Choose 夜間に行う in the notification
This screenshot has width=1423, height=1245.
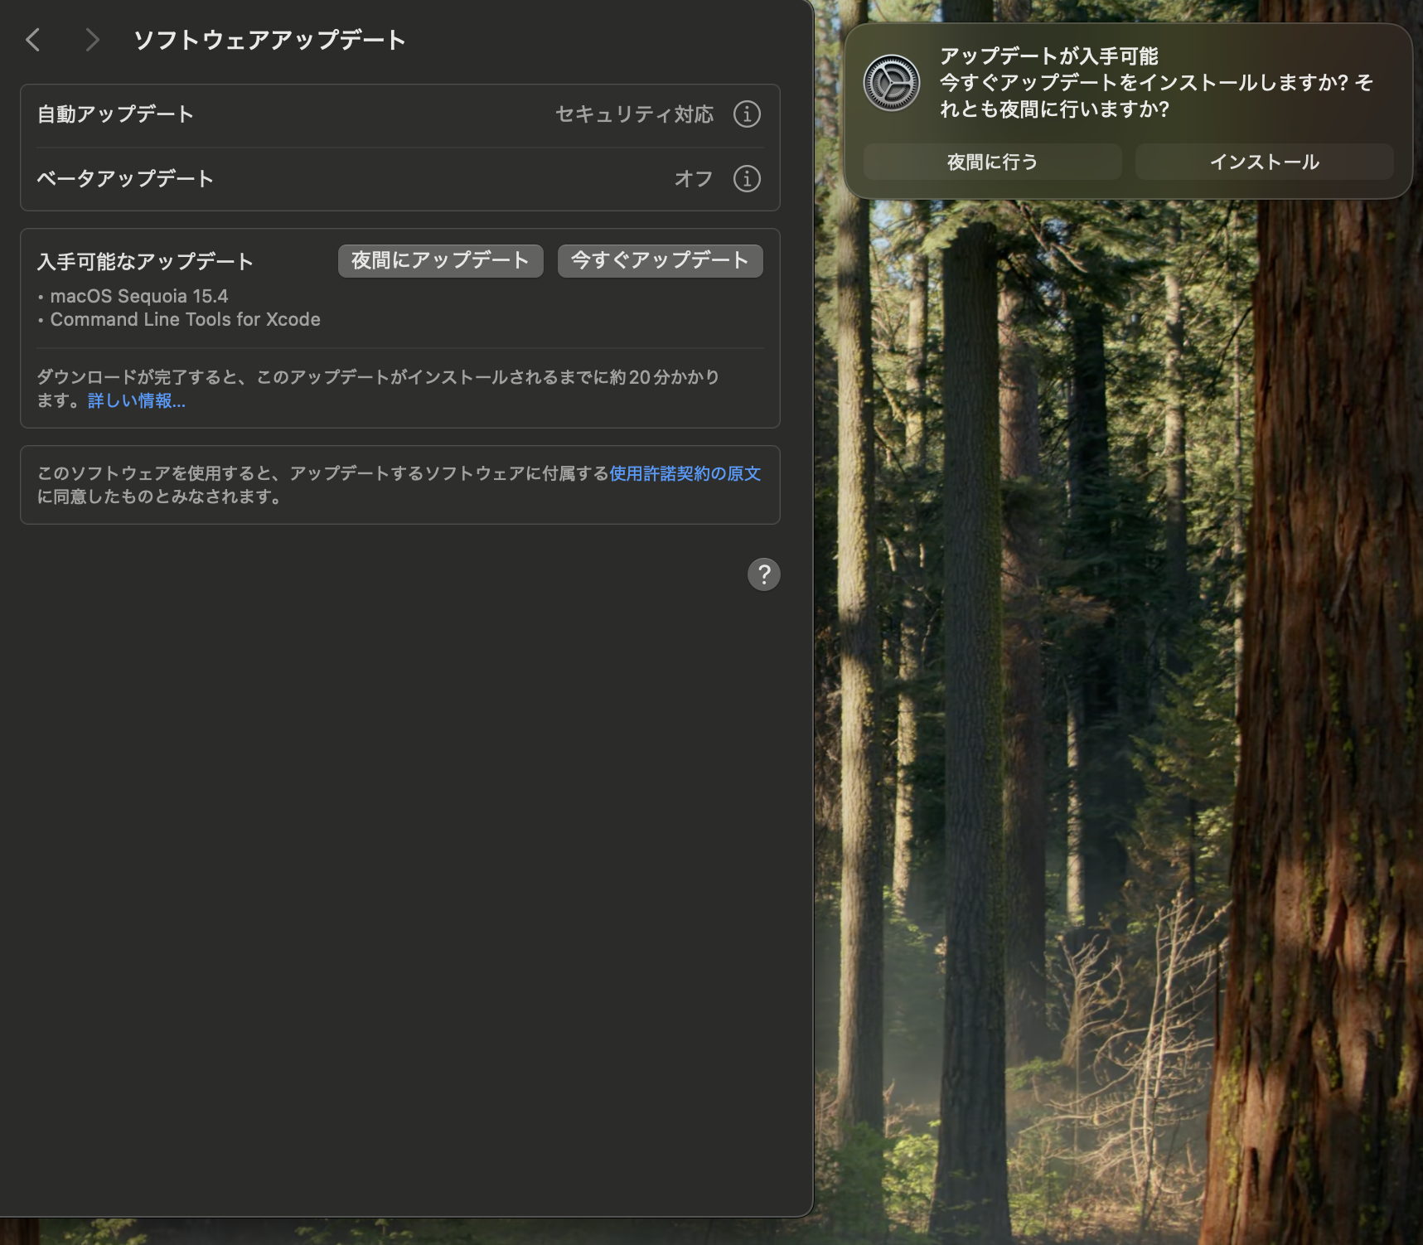pyautogui.click(x=992, y=162)
